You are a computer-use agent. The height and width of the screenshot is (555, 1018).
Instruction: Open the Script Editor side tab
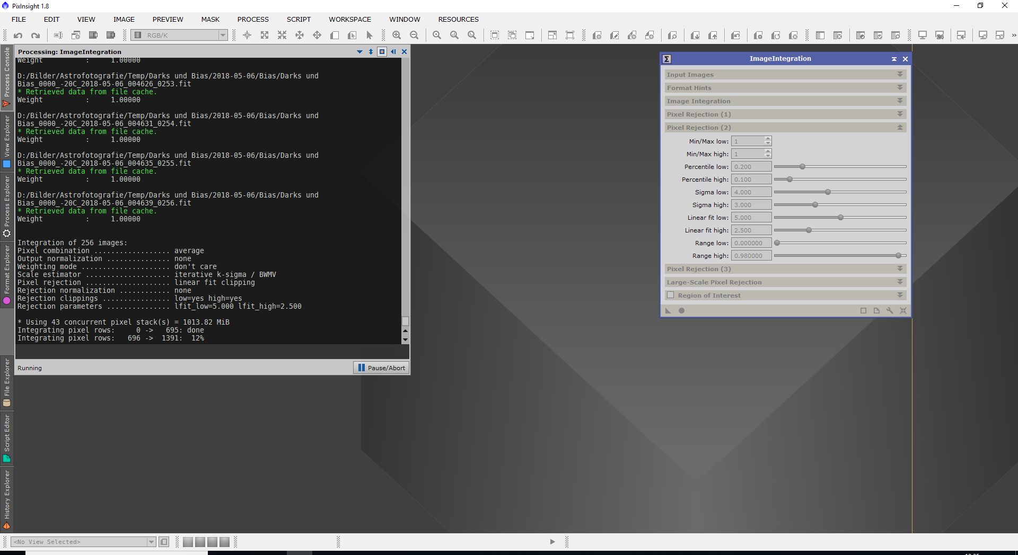pos(7,438)
